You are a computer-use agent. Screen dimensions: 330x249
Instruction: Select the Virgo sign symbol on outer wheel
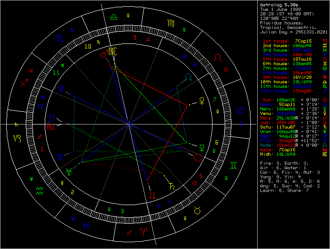[x=171, y=23]
